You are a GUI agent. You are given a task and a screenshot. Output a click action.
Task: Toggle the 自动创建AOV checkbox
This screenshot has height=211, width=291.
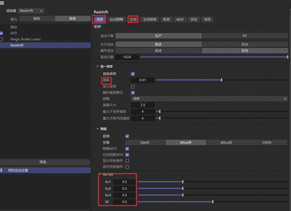click(x=127, y=155)
